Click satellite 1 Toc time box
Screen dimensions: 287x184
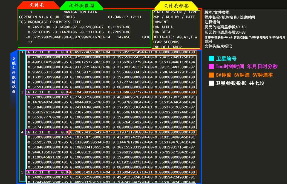click(48, 52)
